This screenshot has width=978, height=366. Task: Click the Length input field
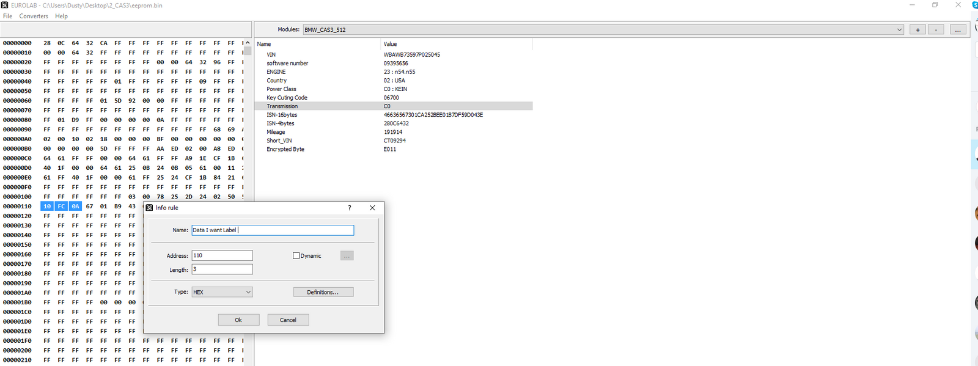point(222,269)
